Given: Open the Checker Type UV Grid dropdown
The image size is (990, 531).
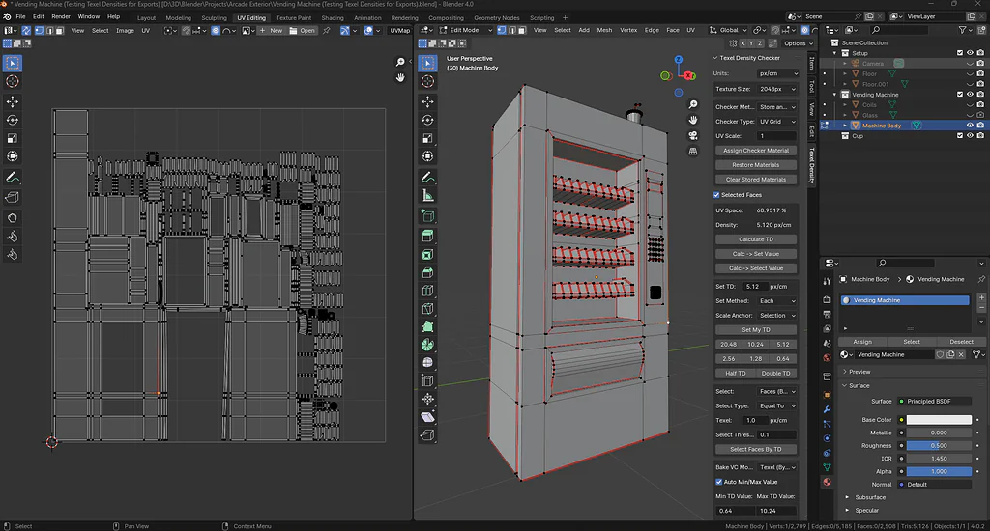Looking at the screenshot, I should [x=778, y=121].
